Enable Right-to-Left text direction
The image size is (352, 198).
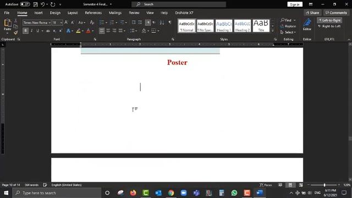point(329,26)
